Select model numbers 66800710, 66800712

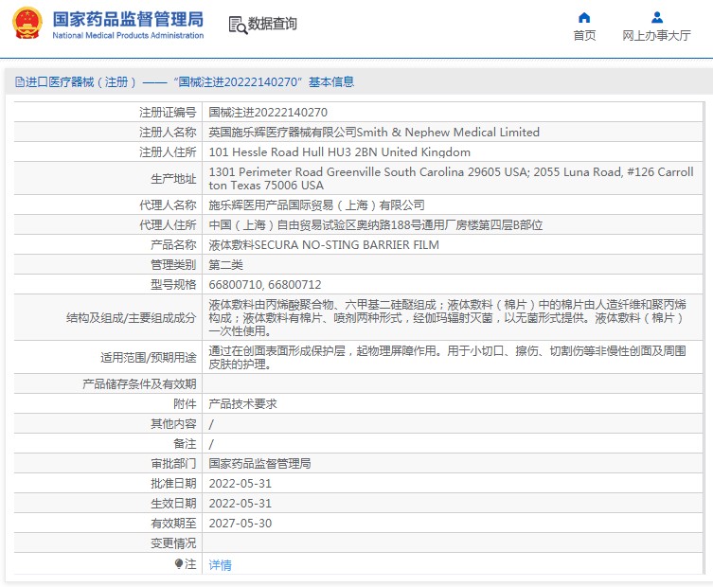pos(264,285)
